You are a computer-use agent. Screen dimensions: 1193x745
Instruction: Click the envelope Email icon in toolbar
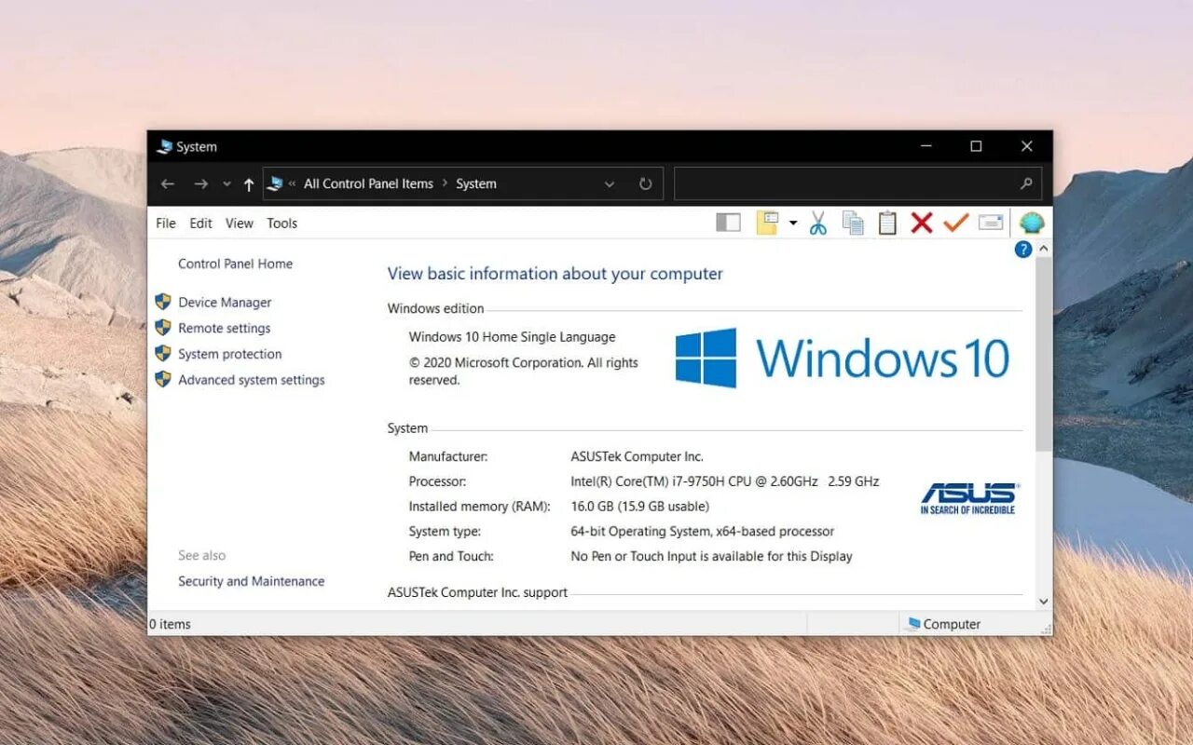pos(991,223)
